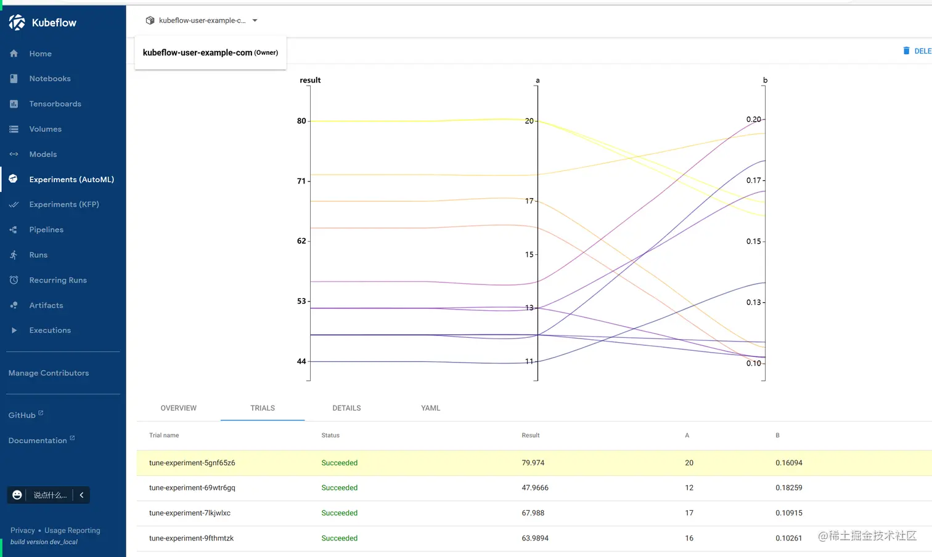
Task: Open Notebooks via its sidebar icon
Action: tap(14, 79)
